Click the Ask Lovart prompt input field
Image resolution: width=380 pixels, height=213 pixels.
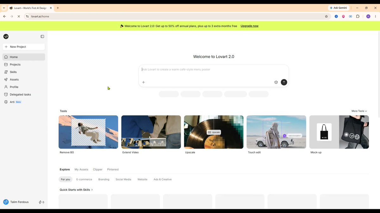point(214,69)
